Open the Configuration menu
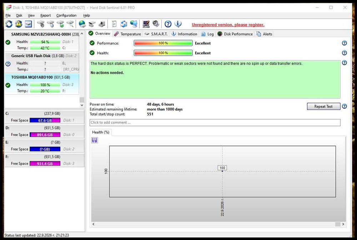 [x=66, y=15]
